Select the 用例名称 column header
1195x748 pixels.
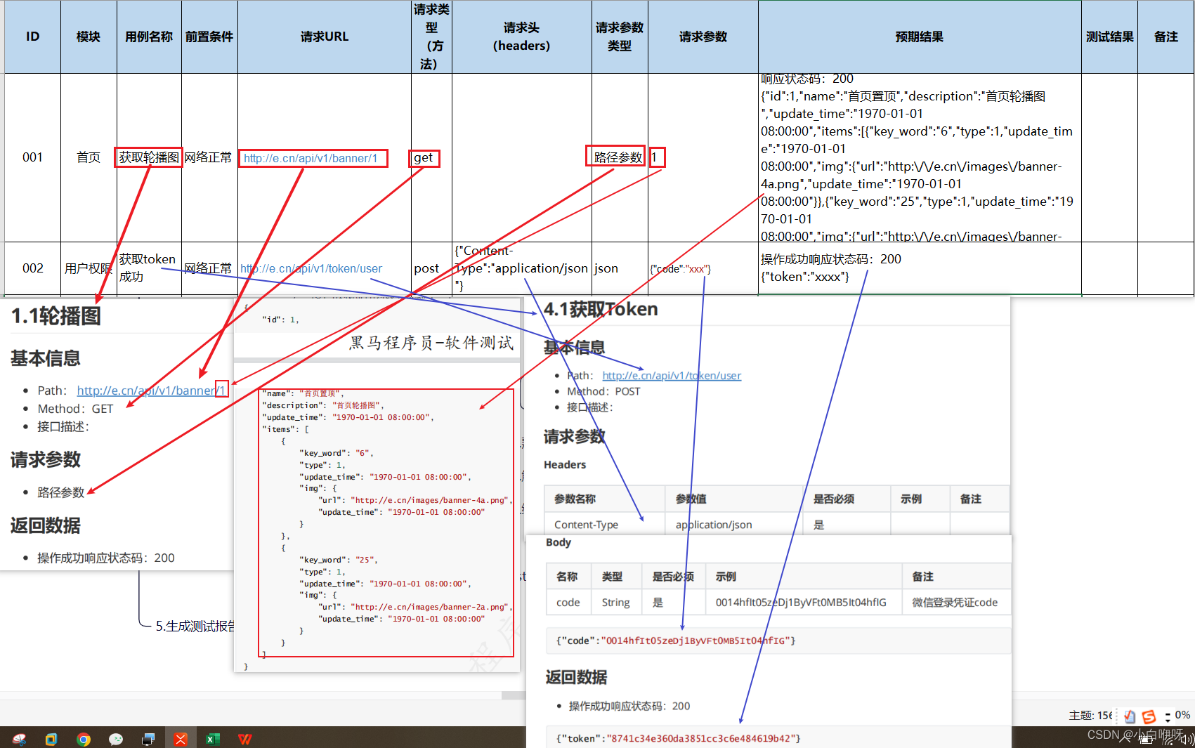(149, 37)
